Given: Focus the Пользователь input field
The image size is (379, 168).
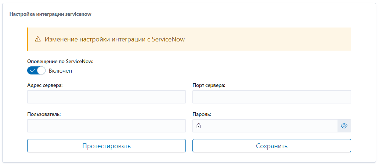Looking at the screenshot, I should click(x=107, y=126).
